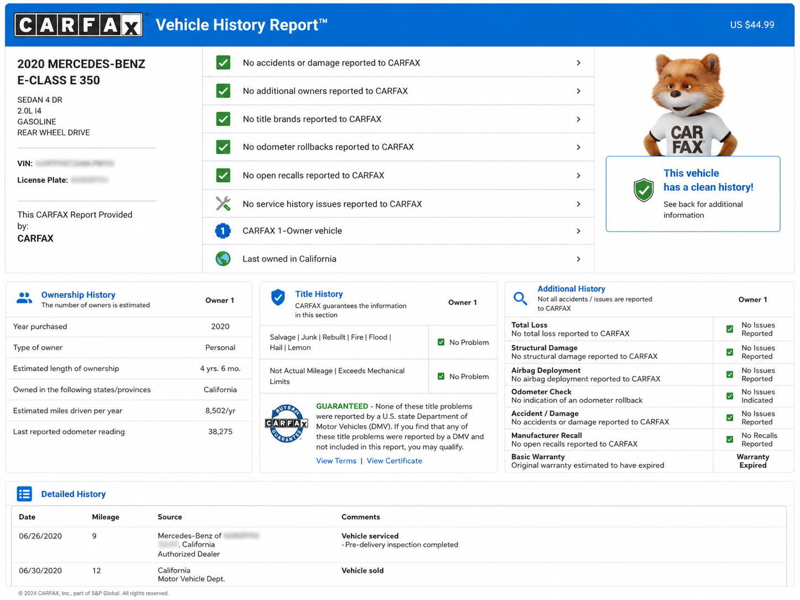
Task: Click the 2020 MERCEDES-BENZ E-CLASS E 350 title
Action: (x=81, y=72)
